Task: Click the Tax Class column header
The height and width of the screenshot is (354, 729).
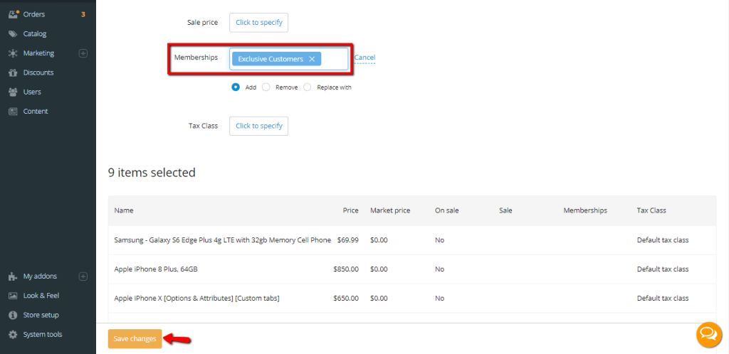Action: point(651,210)
